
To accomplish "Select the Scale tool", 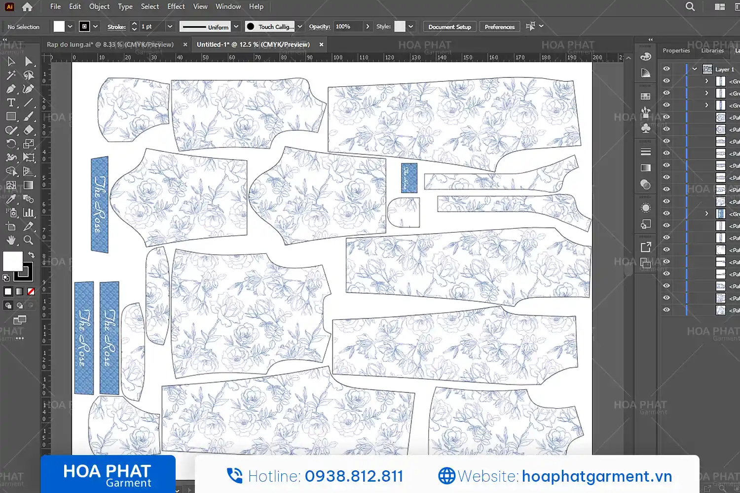I will (29, 144).
